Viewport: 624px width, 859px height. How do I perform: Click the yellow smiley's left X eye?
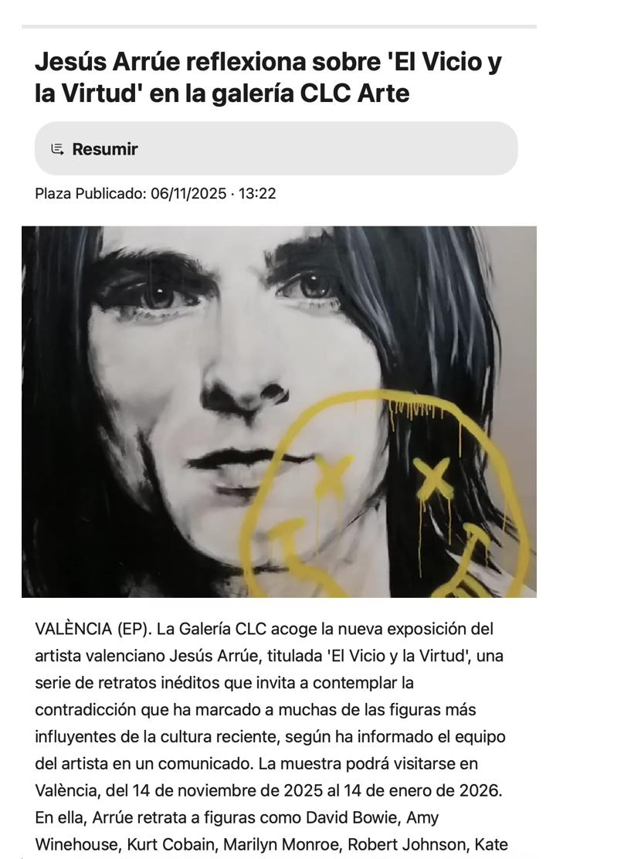coord(333,474)
